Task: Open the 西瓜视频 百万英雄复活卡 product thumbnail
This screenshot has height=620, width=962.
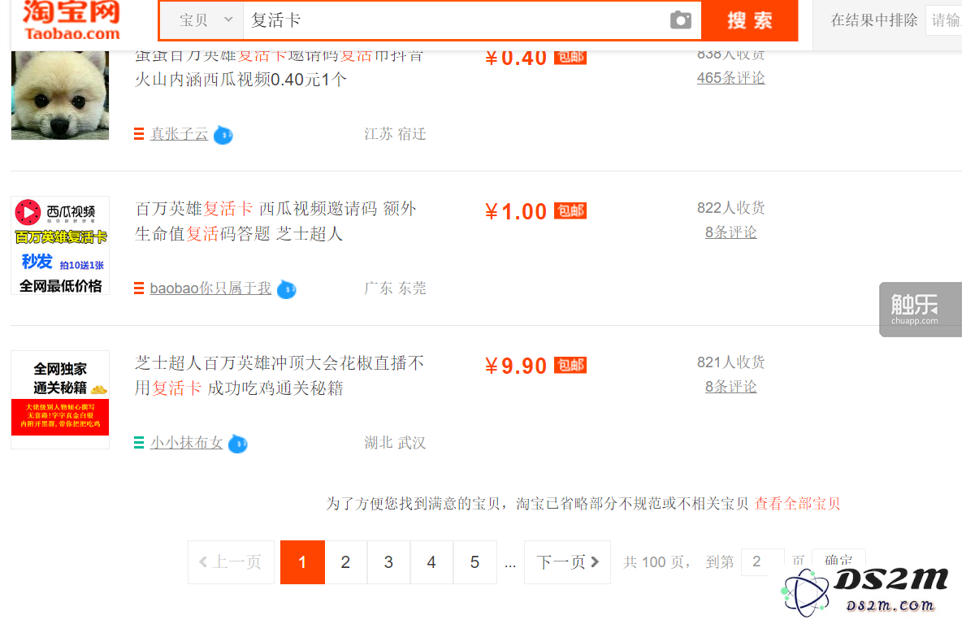Action: click(60, 245)
